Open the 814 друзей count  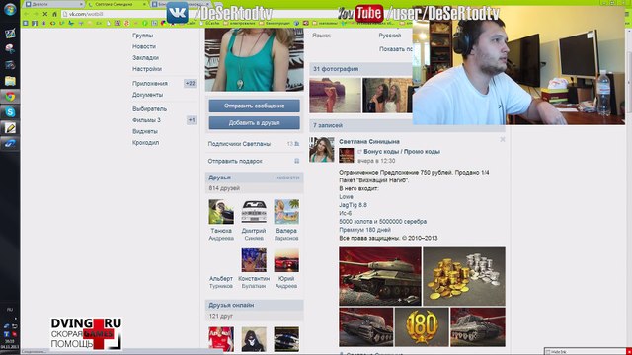(x=224, y=188)
